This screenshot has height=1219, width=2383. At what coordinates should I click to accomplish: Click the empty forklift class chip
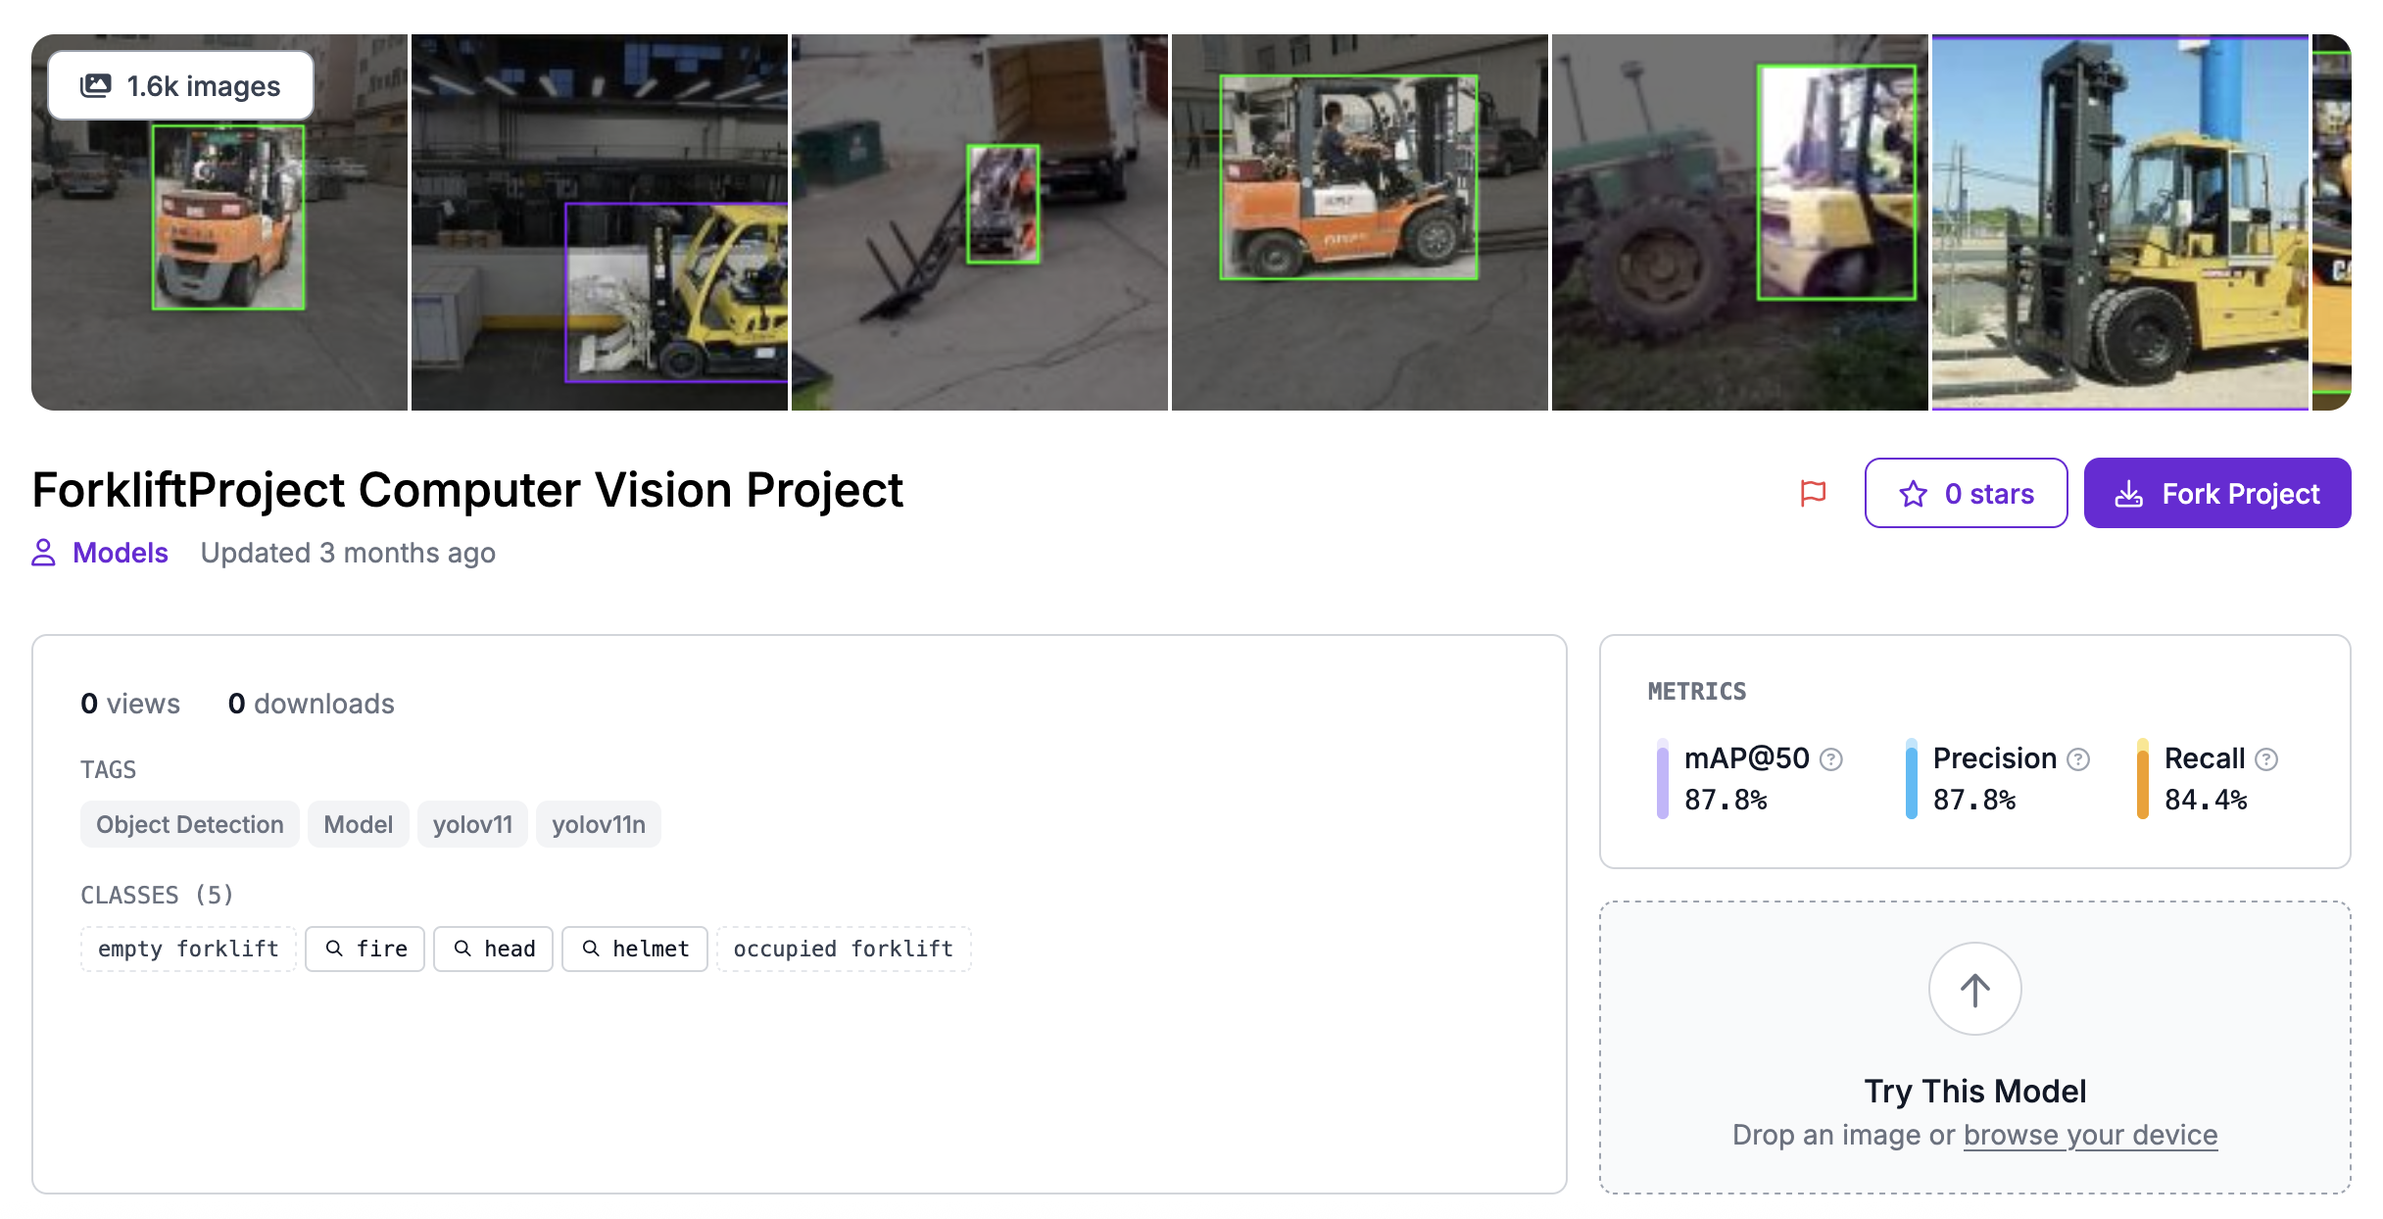(188, 949)
